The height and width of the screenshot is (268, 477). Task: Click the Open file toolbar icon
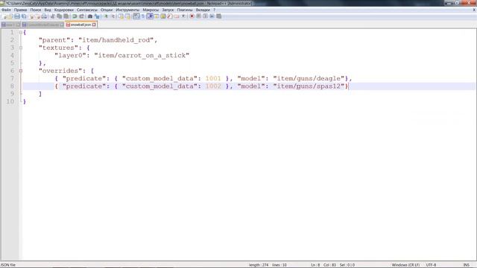pos(10,16)
